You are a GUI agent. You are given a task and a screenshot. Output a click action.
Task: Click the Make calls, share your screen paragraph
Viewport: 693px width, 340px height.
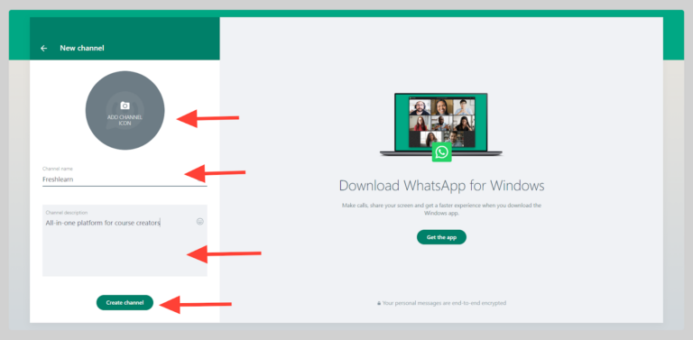pos(441,209)
